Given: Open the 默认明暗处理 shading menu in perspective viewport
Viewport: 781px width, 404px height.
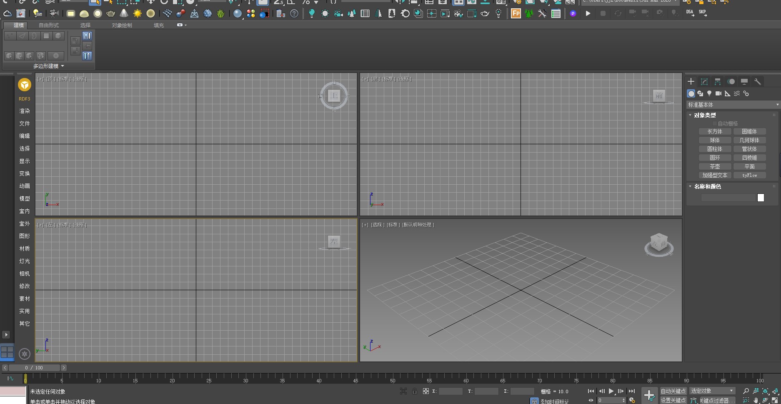Looking at the screenshot, I should pos(418,225).
